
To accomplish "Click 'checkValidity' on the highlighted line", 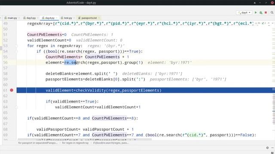I will click(91, 90).
